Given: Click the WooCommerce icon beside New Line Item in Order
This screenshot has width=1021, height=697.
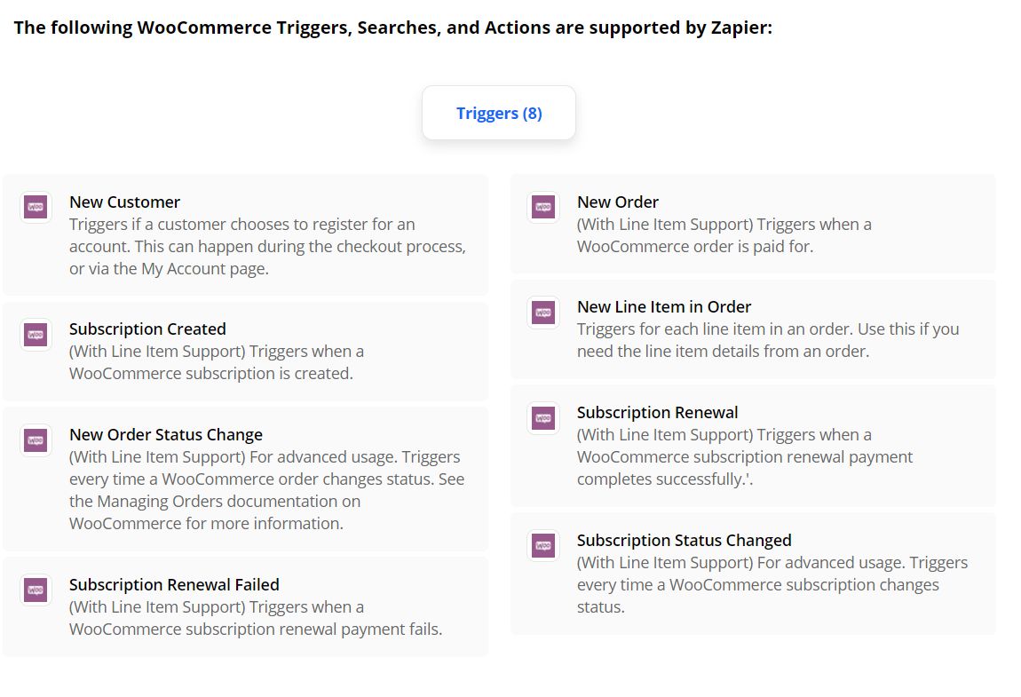Looking at the screenshot, I should (x=543, y=313).
